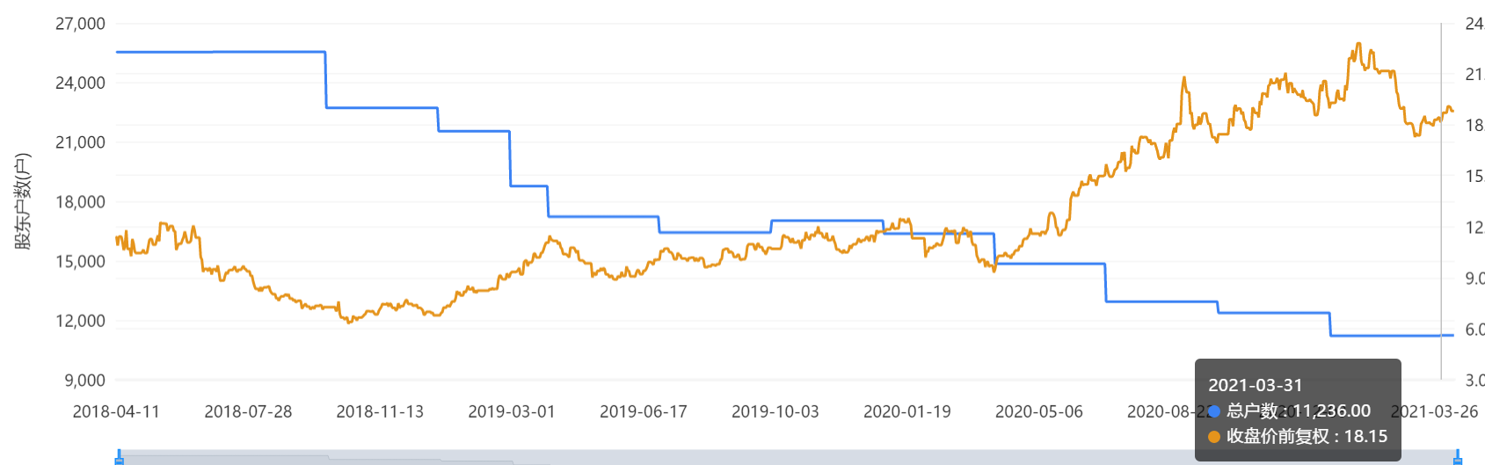
Task: Click the 27,000 y-axis label
Action: [80, 24]
